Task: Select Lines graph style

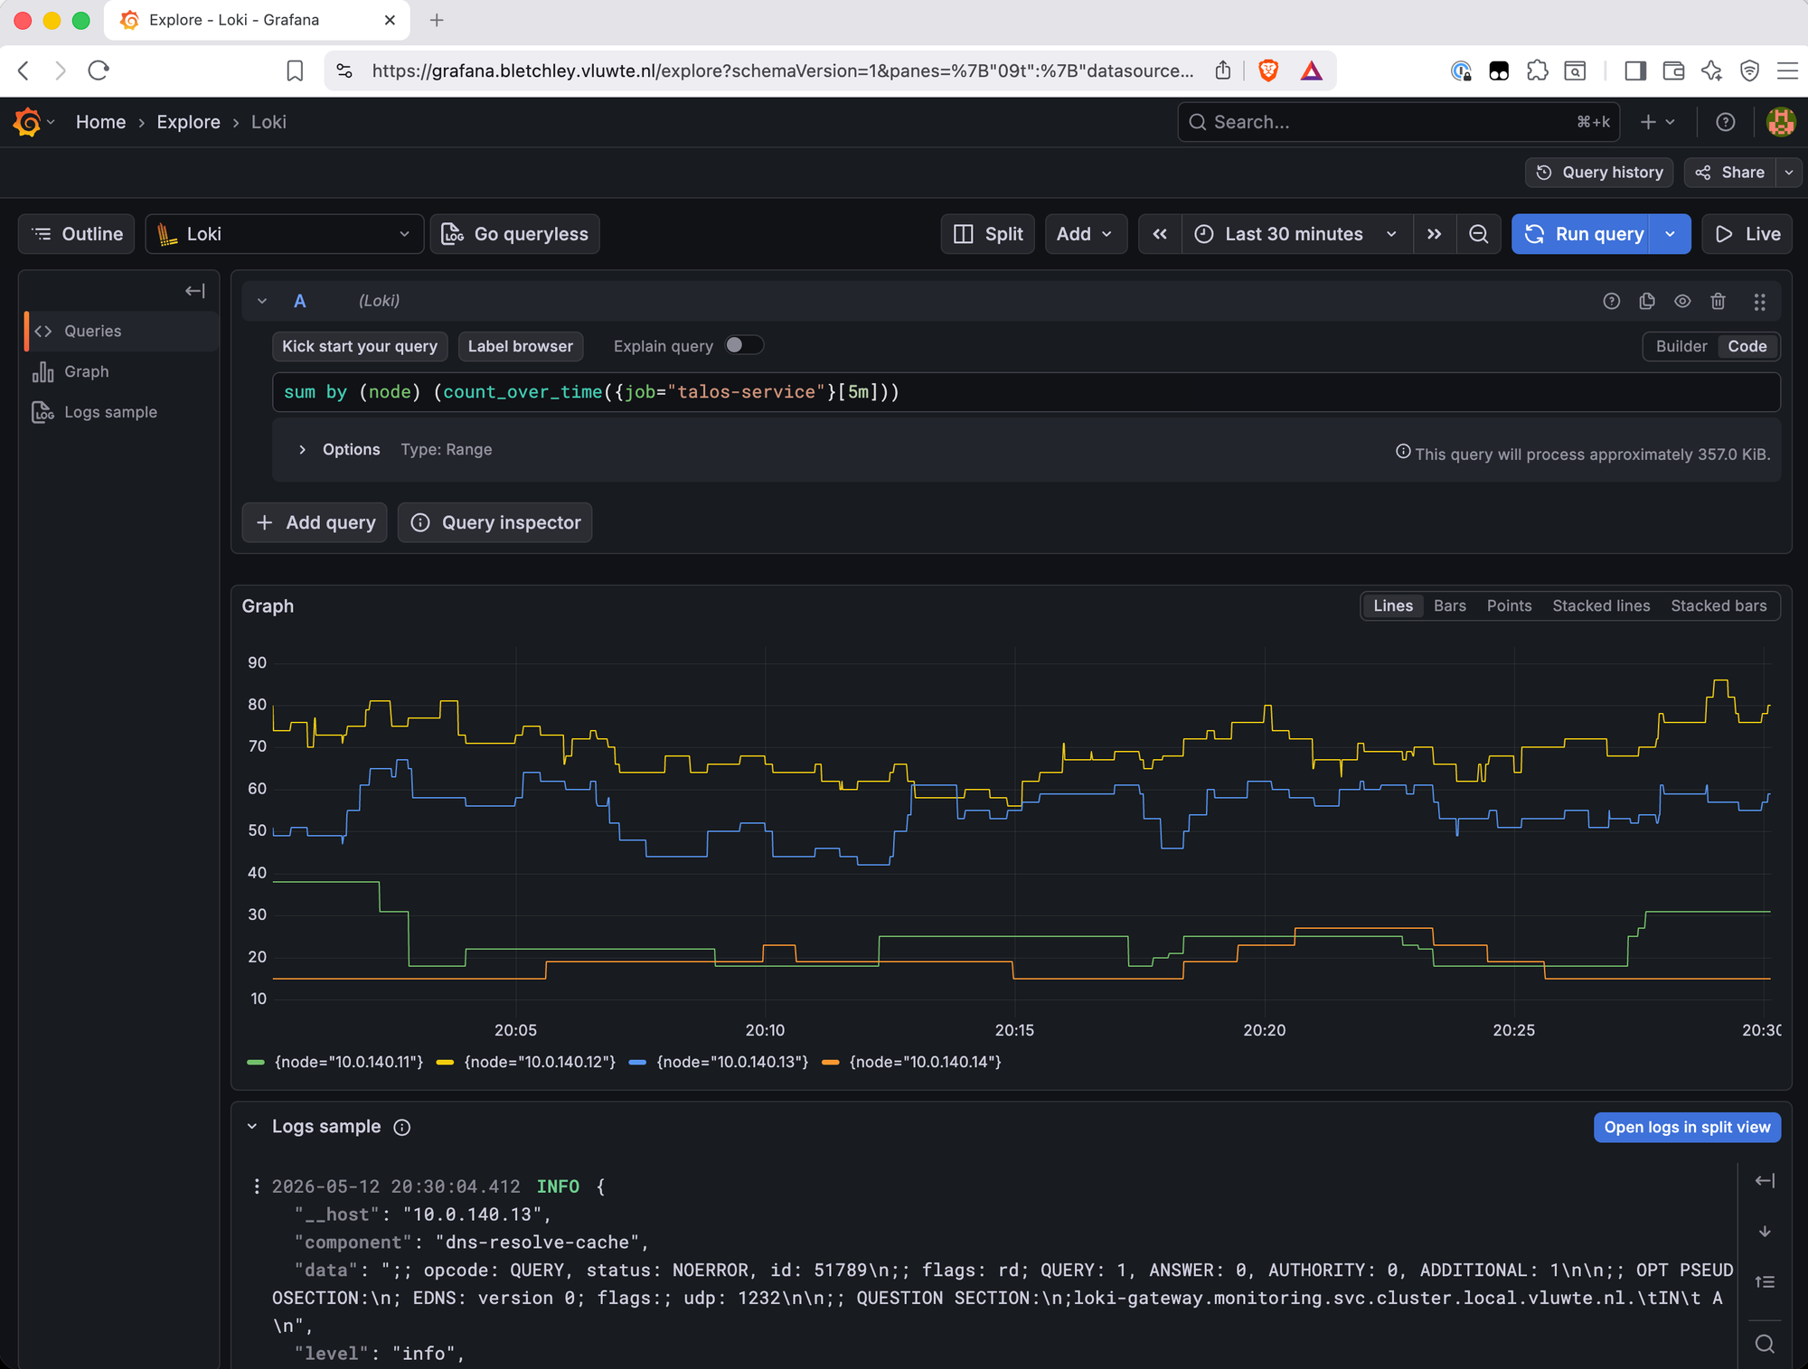Action: click(1392, 605)
